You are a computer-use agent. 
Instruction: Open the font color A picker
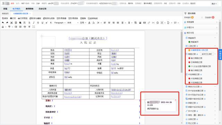pyautogui.click(x=89, y=23)
